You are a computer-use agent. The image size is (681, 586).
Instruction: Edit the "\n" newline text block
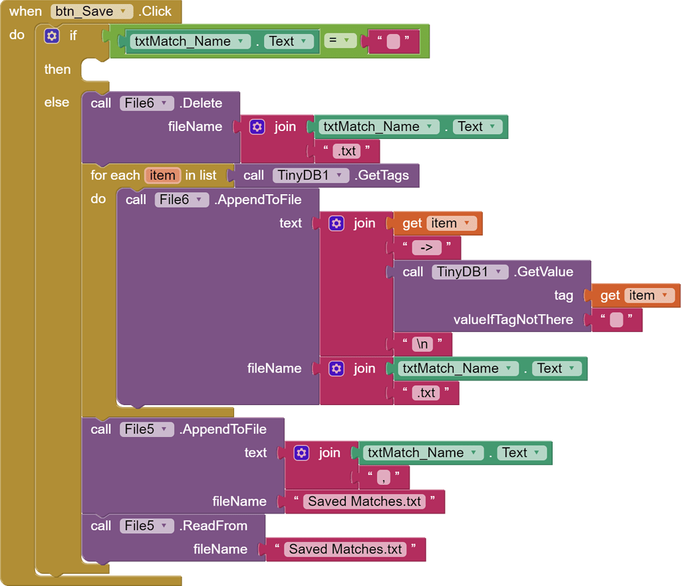(422, 344)
